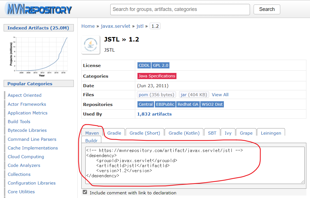Open the Actor Frameworks category

27,104
